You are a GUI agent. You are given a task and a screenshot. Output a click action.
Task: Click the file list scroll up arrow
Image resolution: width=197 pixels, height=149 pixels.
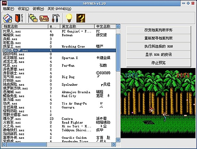coord(118,27)
